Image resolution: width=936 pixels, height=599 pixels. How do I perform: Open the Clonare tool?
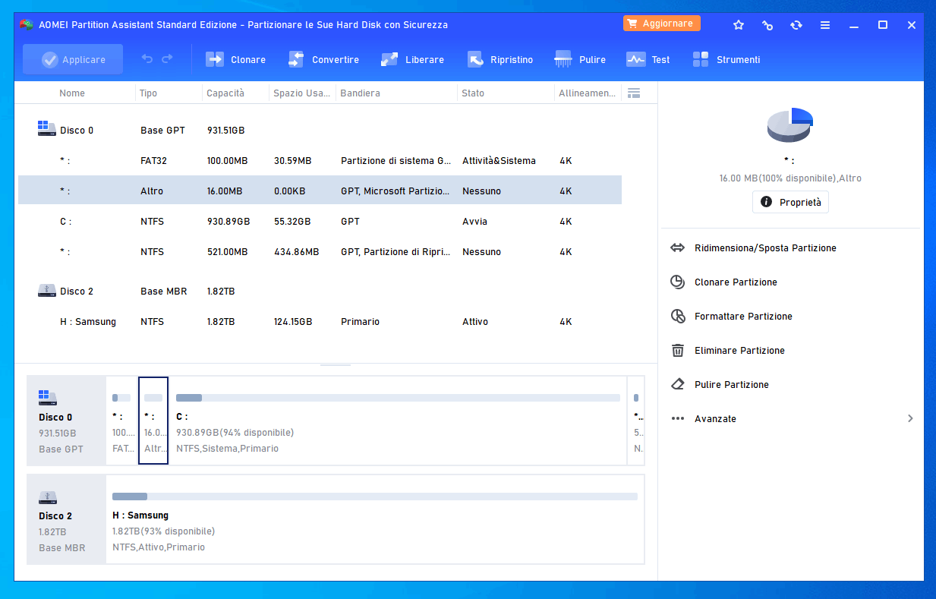pos(236,59)
